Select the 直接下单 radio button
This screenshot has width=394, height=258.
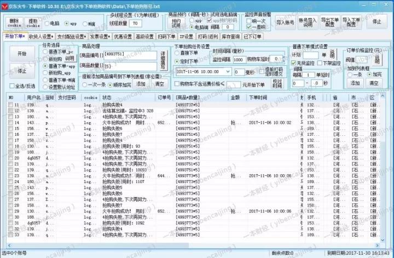click(177, 53)
